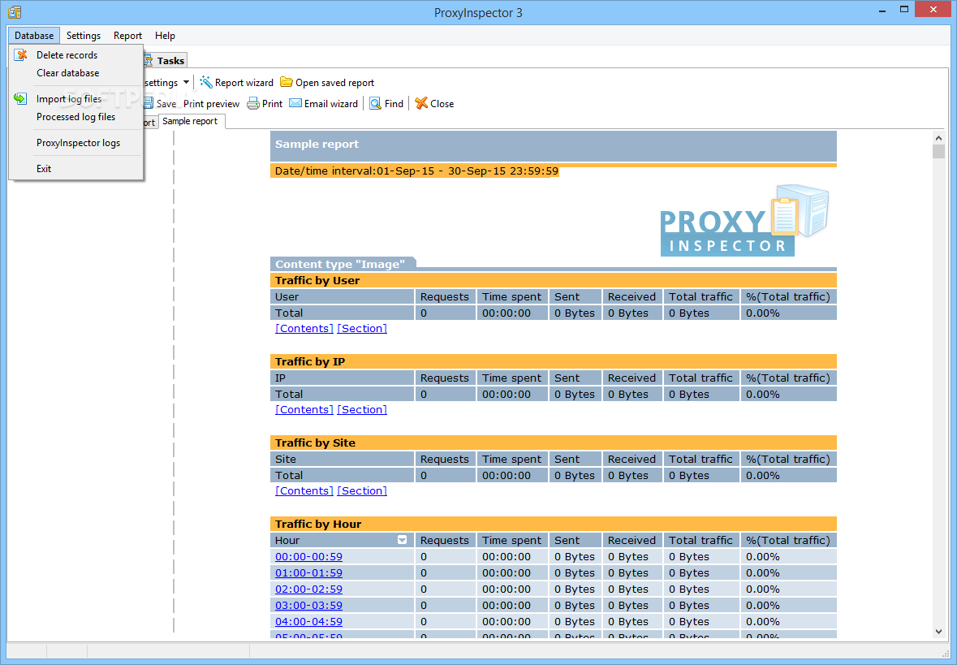Click 'Time spent' header in Traffic by User table
The image size is (957, 665).
click(512, 297)
